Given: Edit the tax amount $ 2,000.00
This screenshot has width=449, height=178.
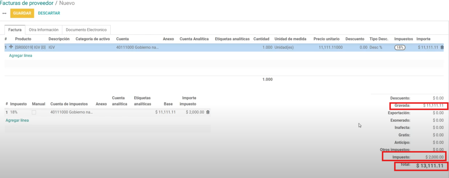Looking at the screenshot, I should point(195,112).
